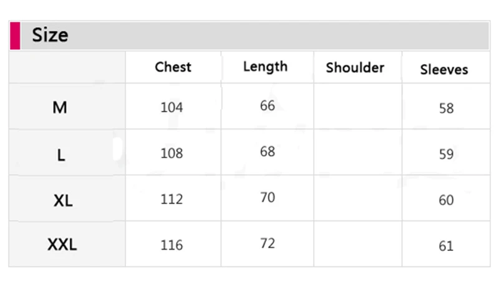Click the Size header title

click(50, 35)
